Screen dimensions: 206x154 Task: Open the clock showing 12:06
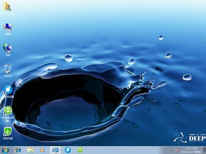click(191, 150)
